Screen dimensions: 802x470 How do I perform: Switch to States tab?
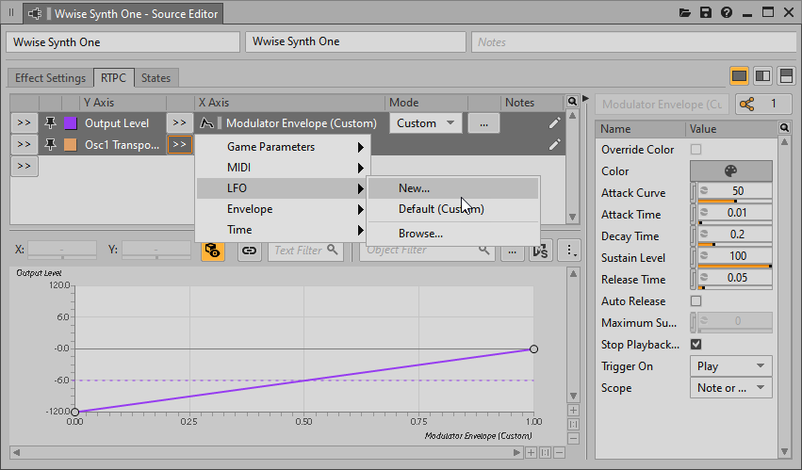tap(156, 78)
